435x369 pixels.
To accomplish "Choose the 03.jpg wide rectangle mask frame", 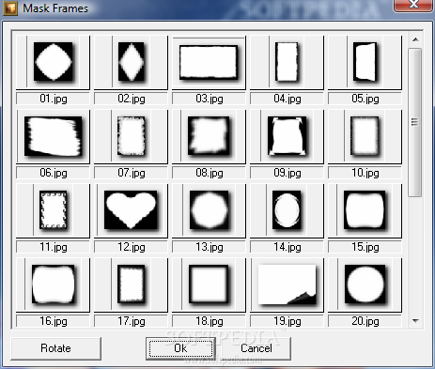I will coord(209,62).
